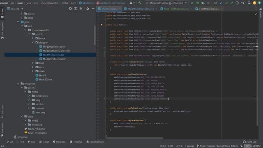Expand the minecraft data folder
Viewport: 263px width, 148px height.
click(25, 125)
